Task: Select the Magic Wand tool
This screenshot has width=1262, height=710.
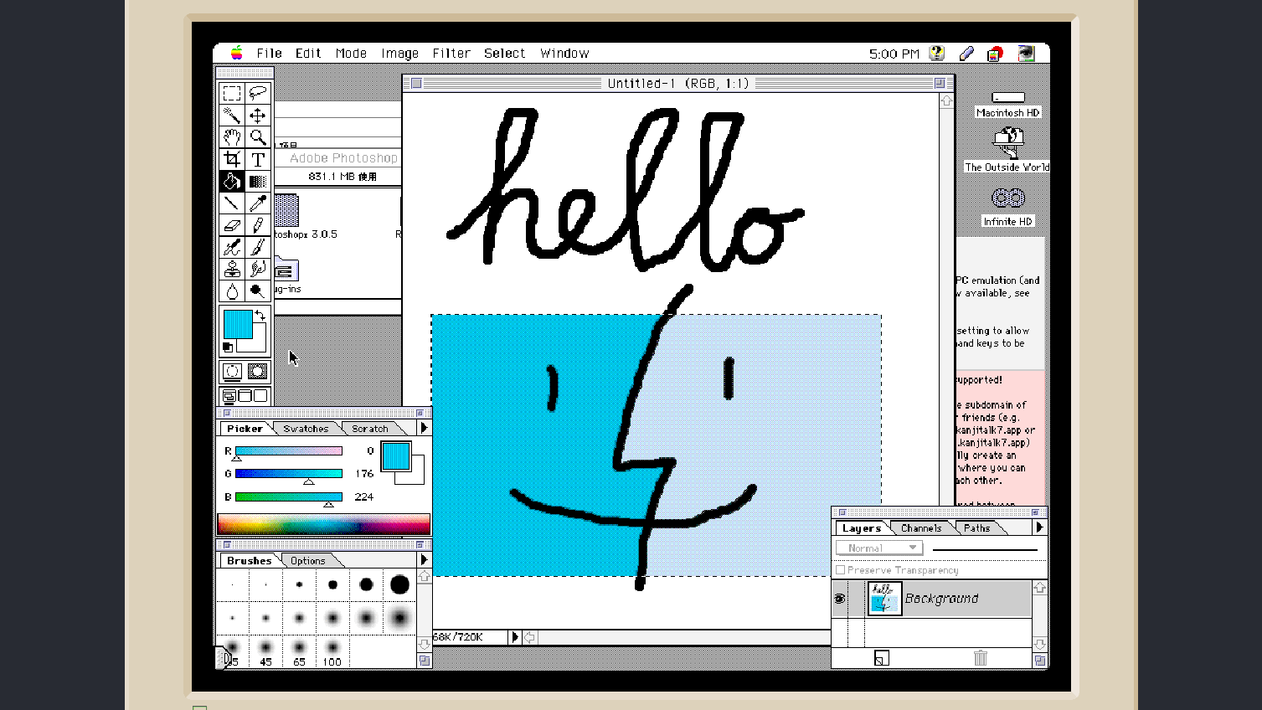Action: point(232,115)
